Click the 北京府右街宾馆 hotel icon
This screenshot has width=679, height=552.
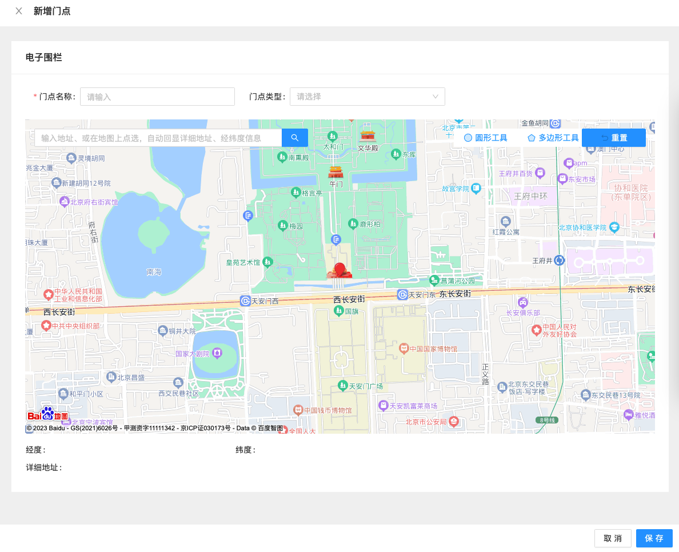pos(65,201)
